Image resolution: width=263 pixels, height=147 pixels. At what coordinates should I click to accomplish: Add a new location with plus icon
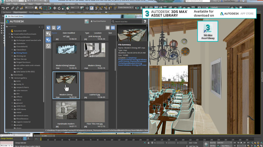click(x=39, y=27)
